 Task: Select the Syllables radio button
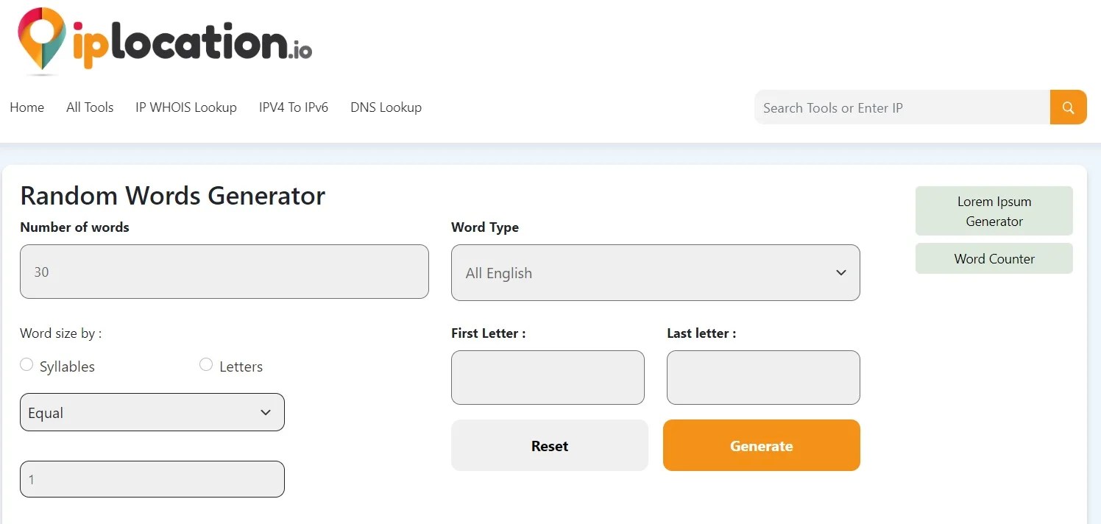(26, 364)
